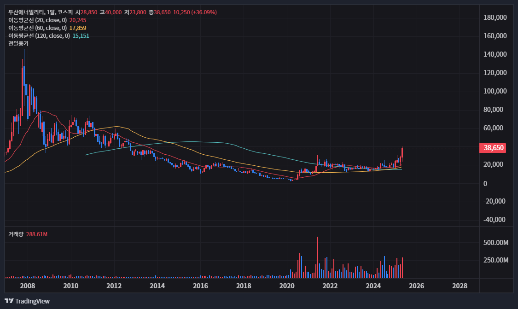This screenshot has height=309, width=518.
Task: Click the low price value 23,800
Action: click(138, 12)
